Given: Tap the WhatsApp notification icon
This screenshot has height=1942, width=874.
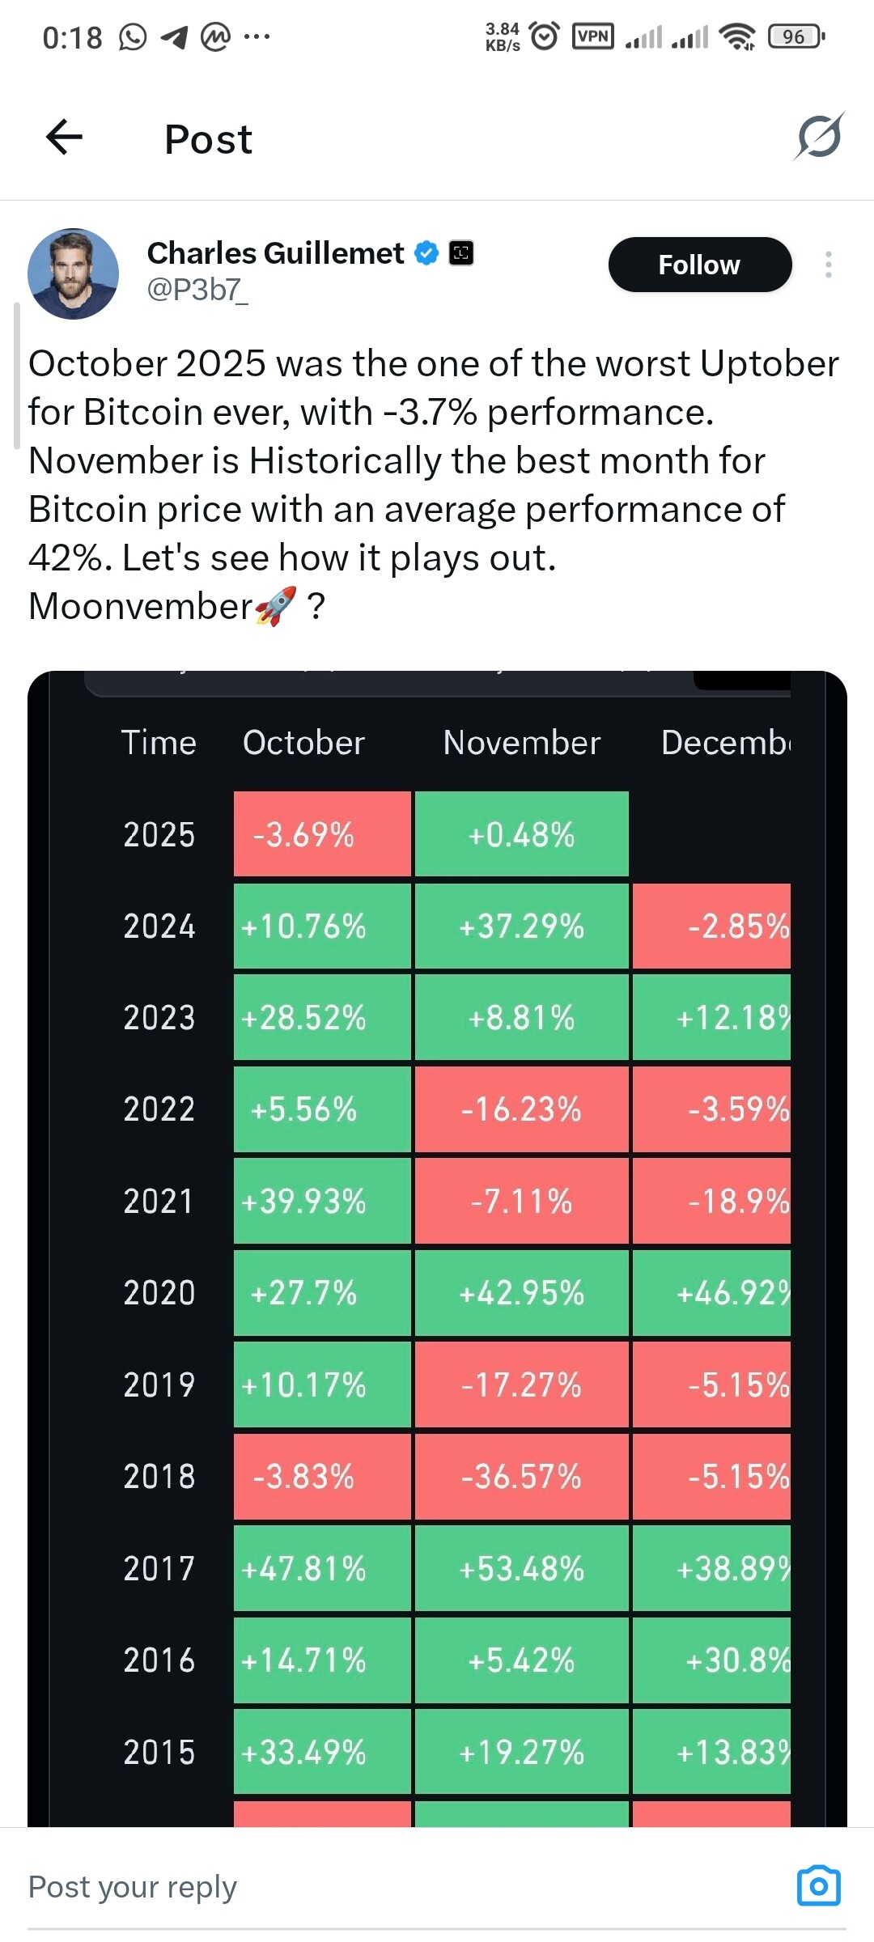Looking at the screenshot, I should [x=133, y=36].
